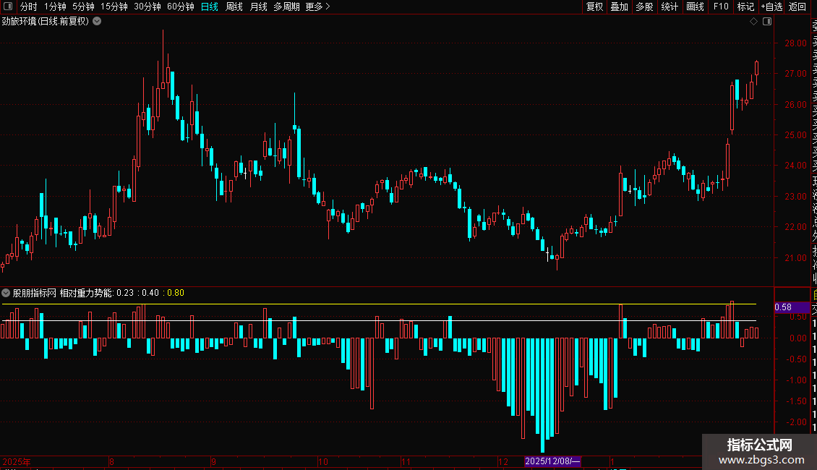
Task: Click the 劲旅环境(日线.前复权) chart title
Action: 46,22
